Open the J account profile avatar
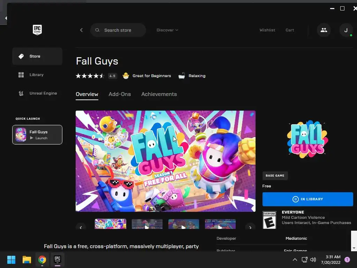Screen dimensions: 357x268 (x=346, y=30)
